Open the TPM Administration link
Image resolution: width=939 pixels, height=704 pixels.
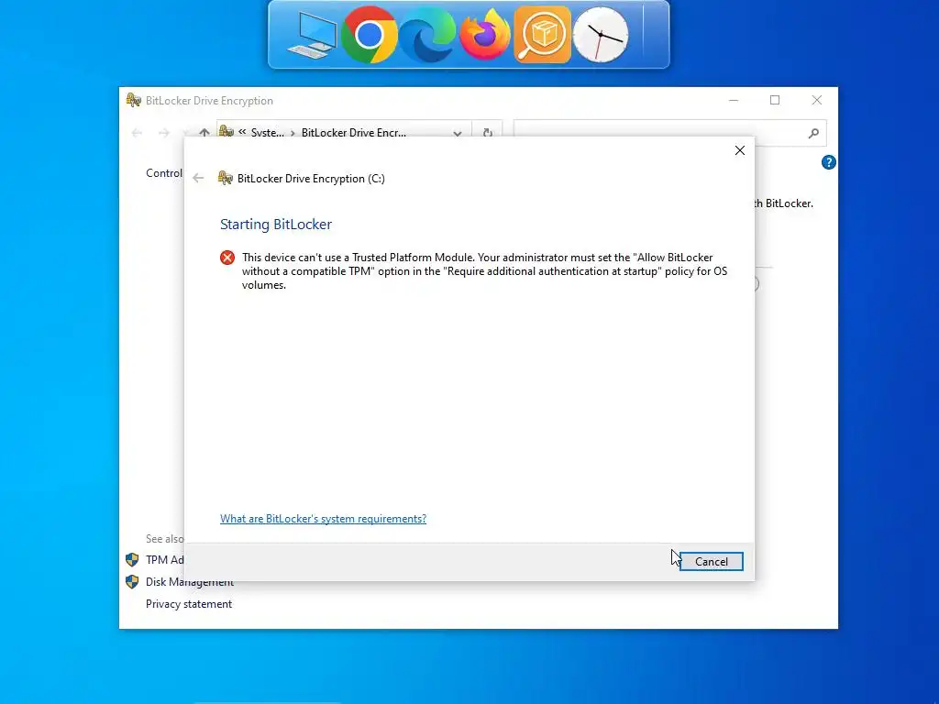(x=165, y=560)
